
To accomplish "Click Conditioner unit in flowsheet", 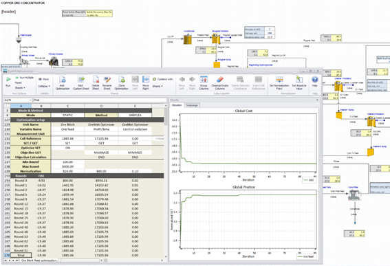I will (188, 39).
